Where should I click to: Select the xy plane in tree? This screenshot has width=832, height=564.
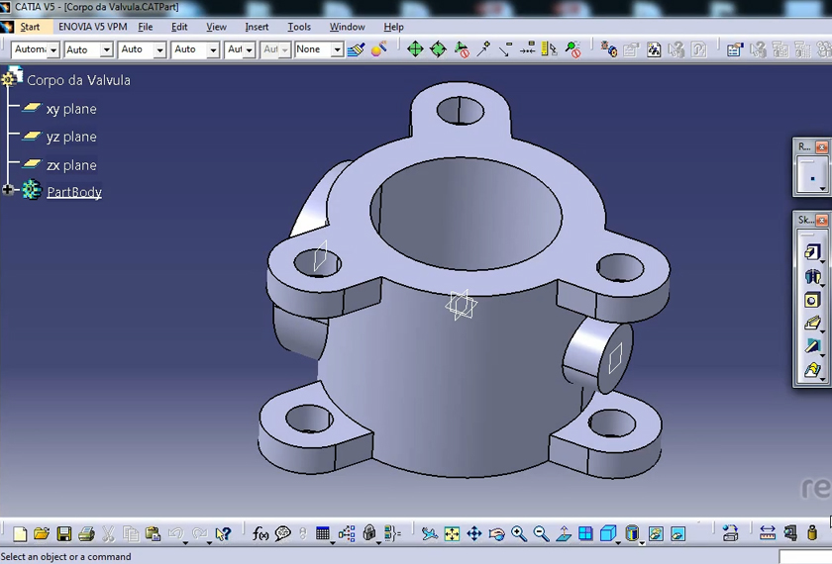click(70, 109)
